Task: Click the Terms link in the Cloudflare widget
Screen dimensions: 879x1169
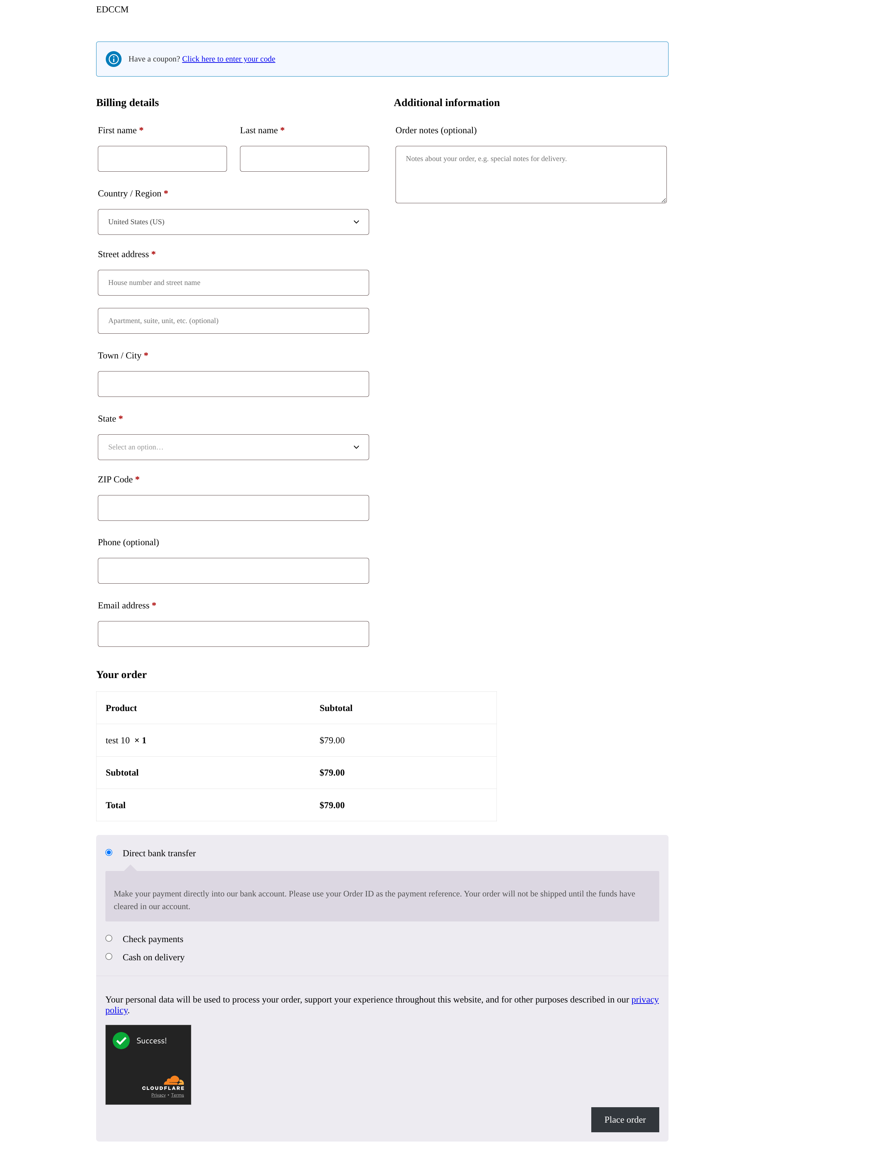Action: [x=178, y=1095]
